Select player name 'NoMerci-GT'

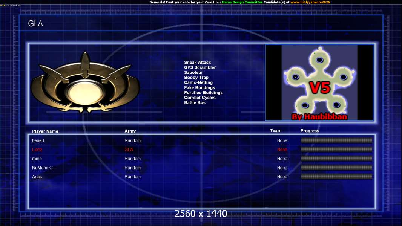43,168
